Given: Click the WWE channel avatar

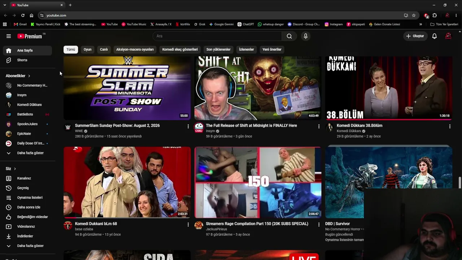Looking at the screenshot, I should [x=68, y=127].
